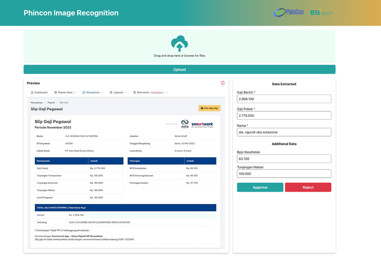Expand the Rekrutmen dropdown arrow
This screenshot has height=259, width=381.
[167, 93]
